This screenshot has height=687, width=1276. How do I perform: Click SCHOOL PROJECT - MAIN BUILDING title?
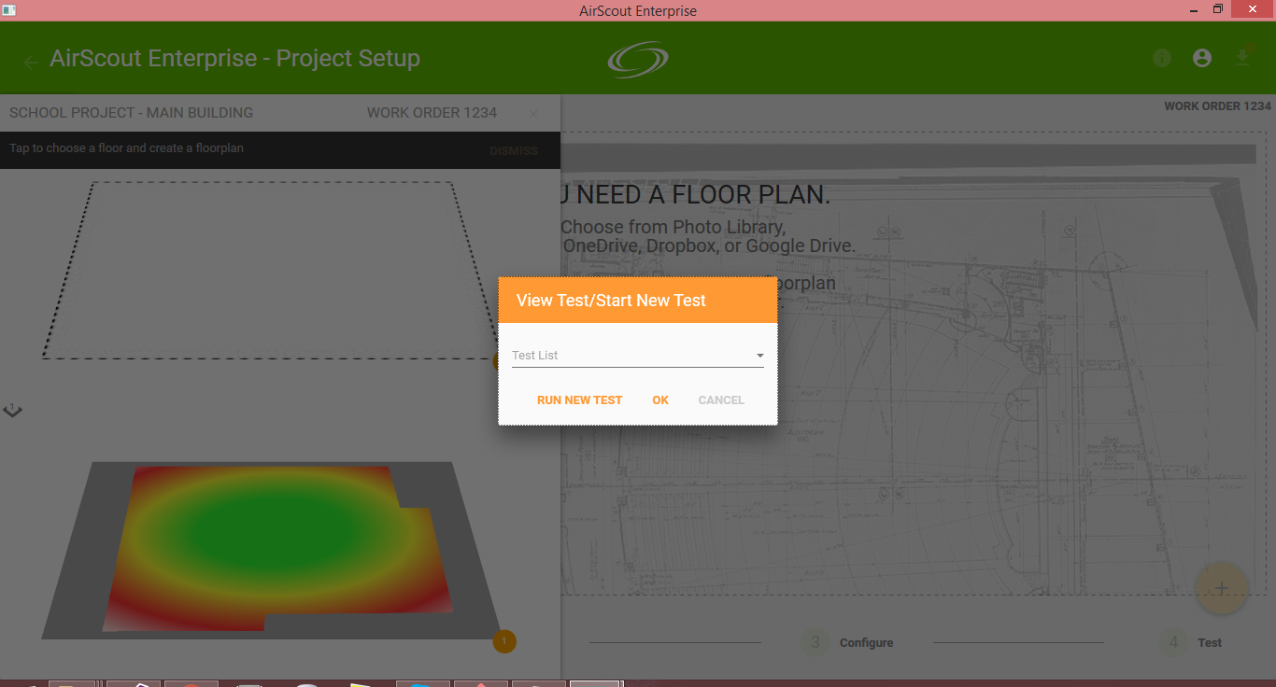pos(131,113)
